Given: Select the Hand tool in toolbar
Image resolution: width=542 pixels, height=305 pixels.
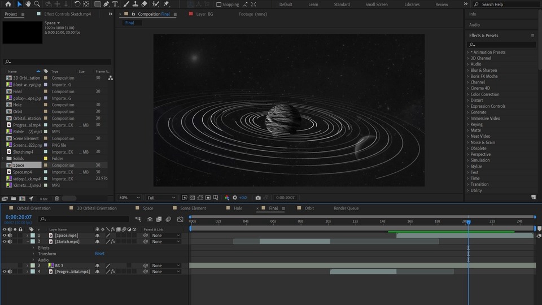Looking at the screenshot, I should [x=28, y=4].
